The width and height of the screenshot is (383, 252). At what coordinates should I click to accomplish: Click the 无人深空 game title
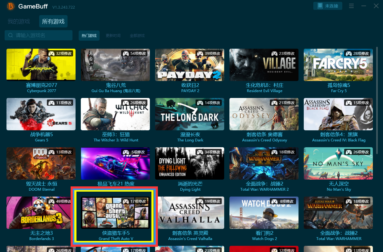(x=339, y=184)
